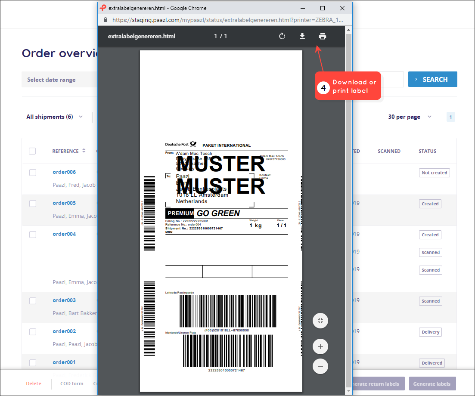Click the lock icon in popup address bar
Image resolution: width=475 pixels, height=396 pixels.
(x=106, y=20)
